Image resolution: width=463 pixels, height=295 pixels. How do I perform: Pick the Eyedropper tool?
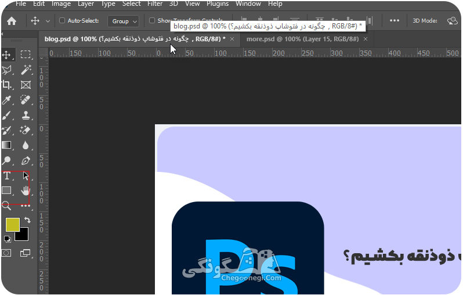click(x=6, y=100)
